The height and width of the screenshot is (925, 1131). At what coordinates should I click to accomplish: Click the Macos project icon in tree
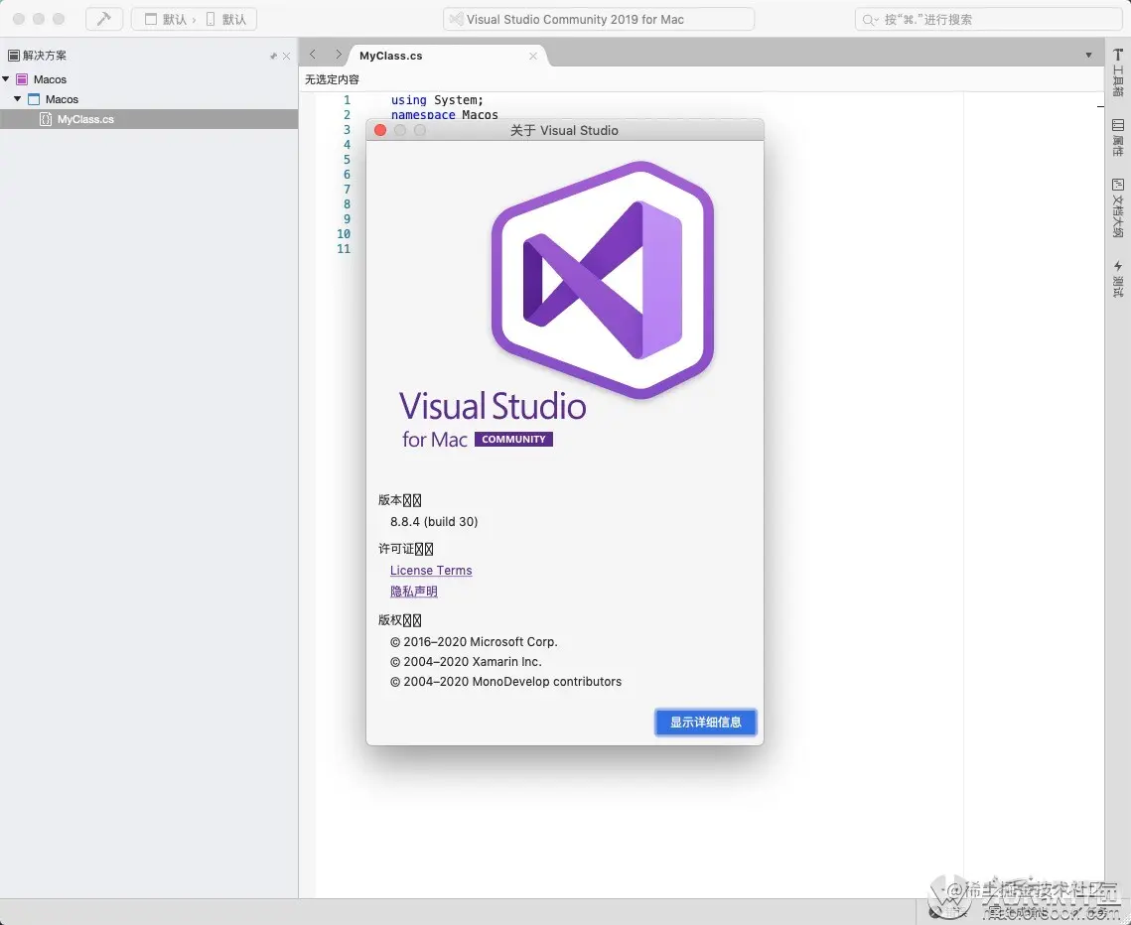(34, 99)
